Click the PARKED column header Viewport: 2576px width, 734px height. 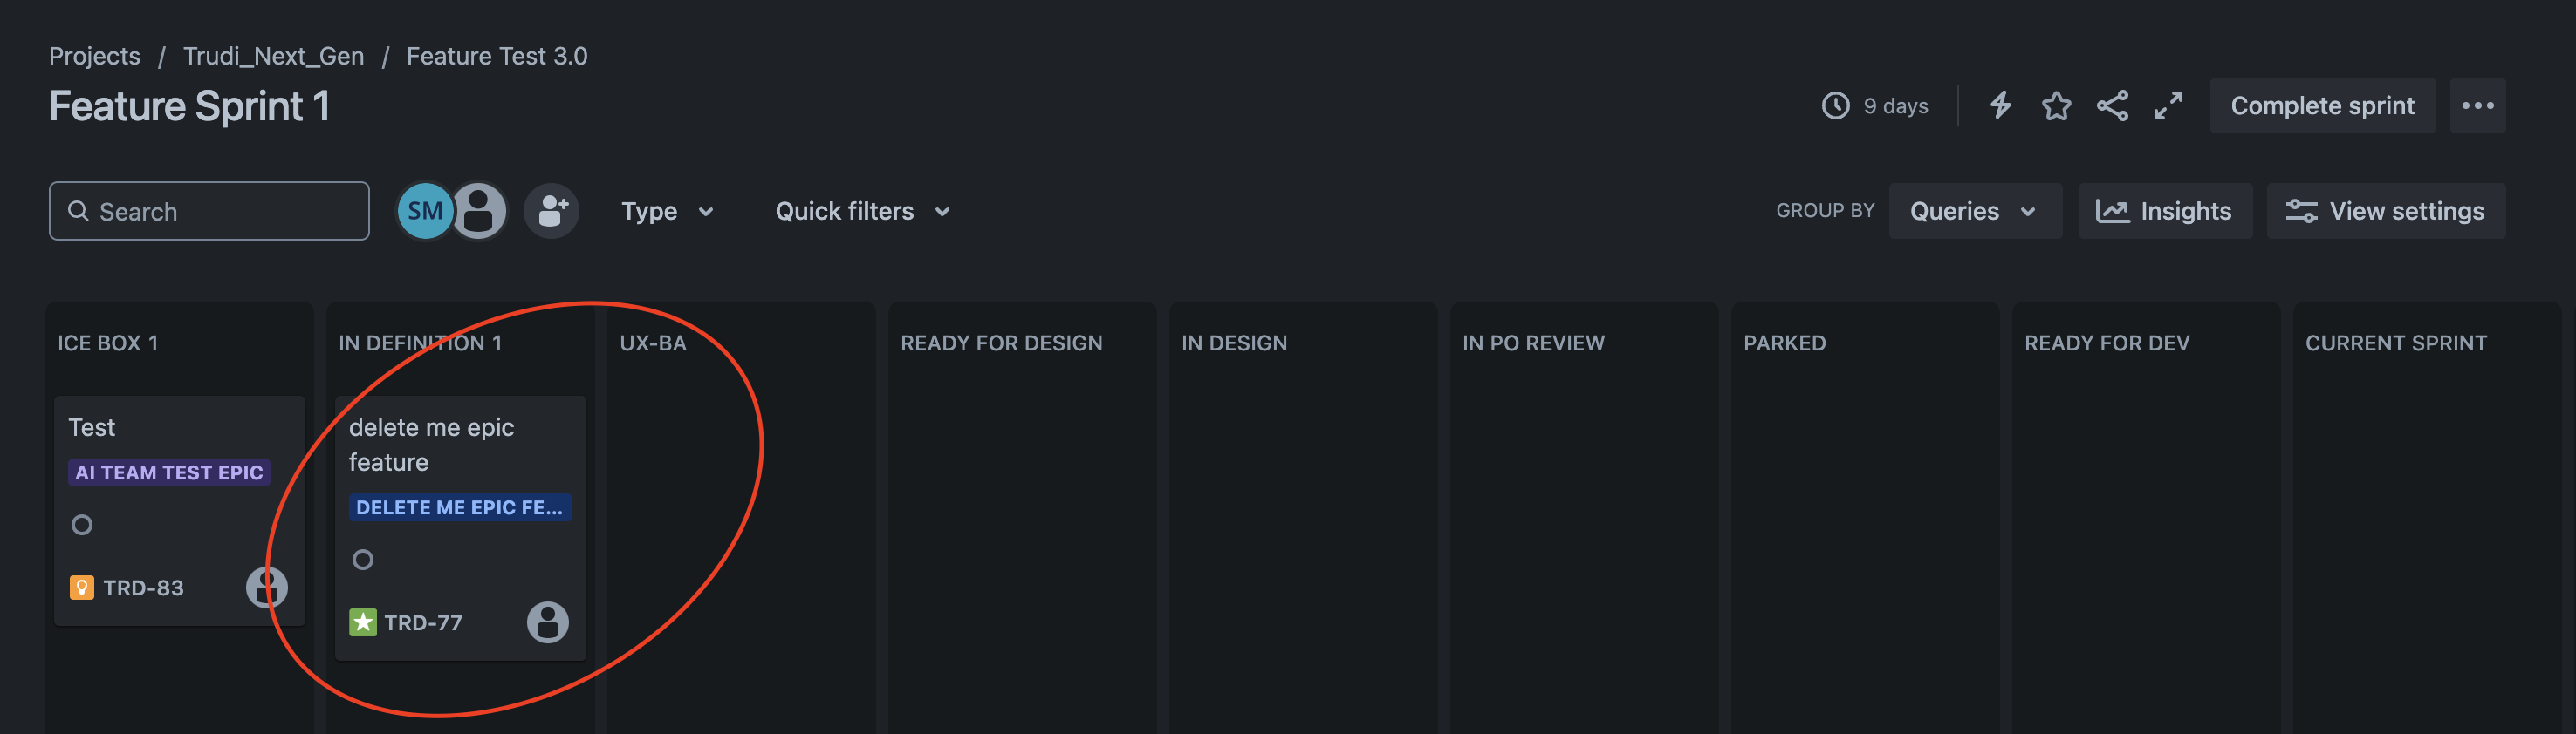(x=1784, y=343)
